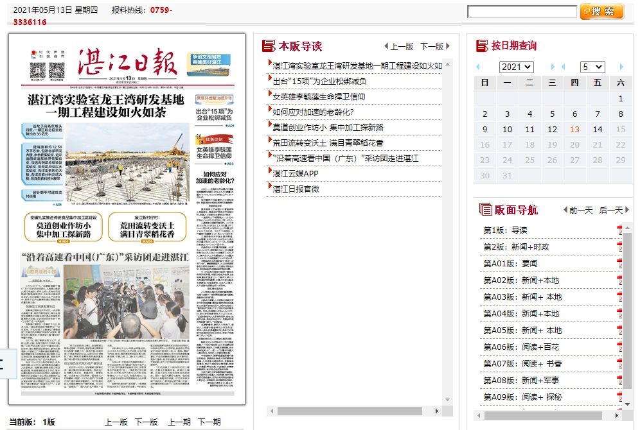Click the 本版导读 horizontal scrollbar thumb
This screenshot has height=430, width=640.
(350, 411)
